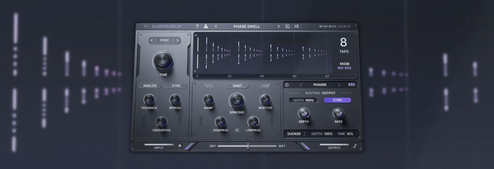
Task: Click the Phaser Depth knob
Action: coord(303,113)
